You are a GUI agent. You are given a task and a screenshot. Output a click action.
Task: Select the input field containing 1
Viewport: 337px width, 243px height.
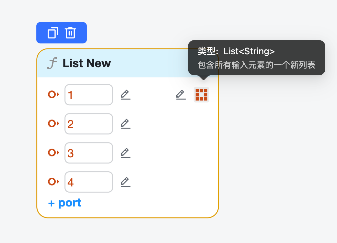(88, 95)
